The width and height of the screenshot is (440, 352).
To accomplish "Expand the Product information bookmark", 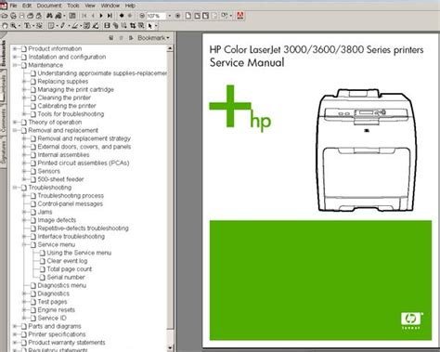I will coord(15,48).
